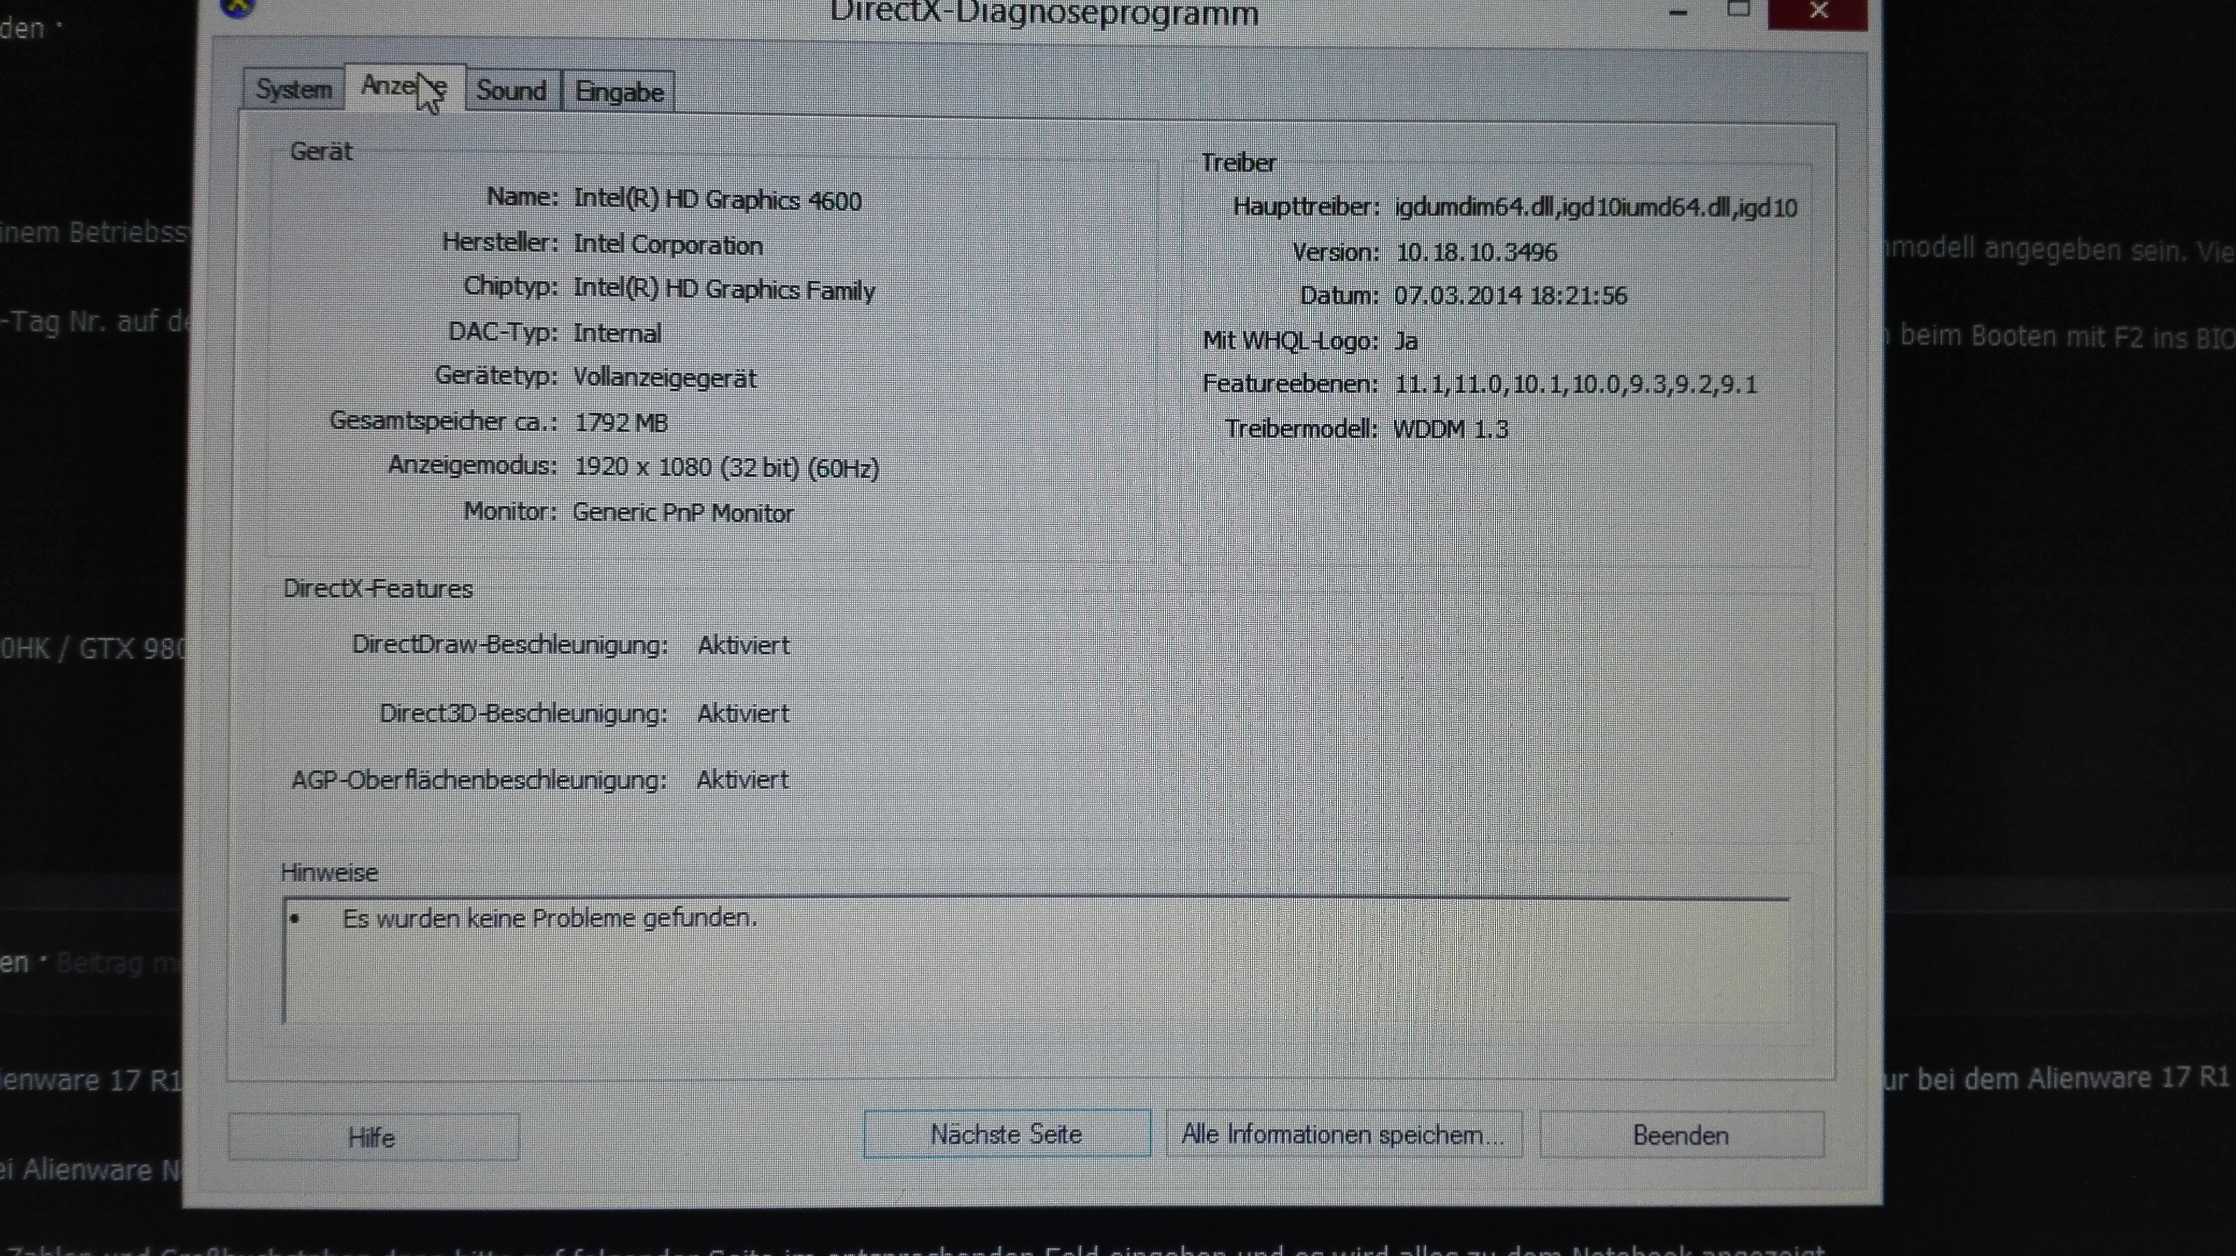This screenshot has width=2236, height=1256.
Task: Click the Beenden button
Action: point(1681,1136)
